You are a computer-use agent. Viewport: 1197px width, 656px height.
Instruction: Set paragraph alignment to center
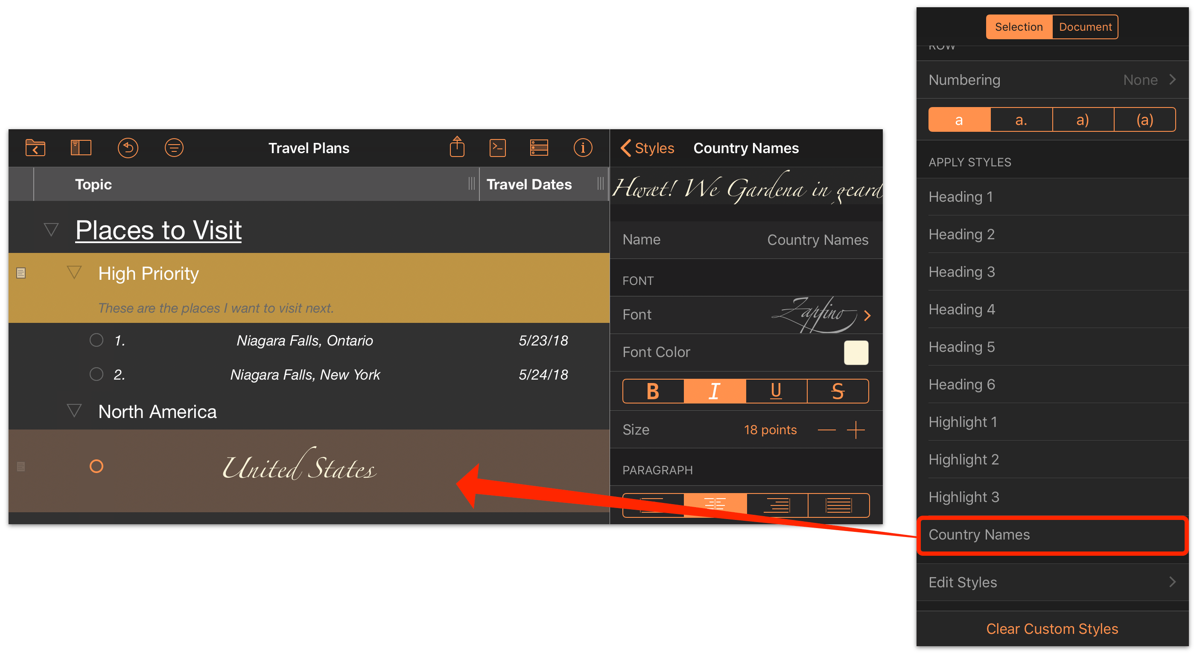pyautogui.click(x=715, y=505)
